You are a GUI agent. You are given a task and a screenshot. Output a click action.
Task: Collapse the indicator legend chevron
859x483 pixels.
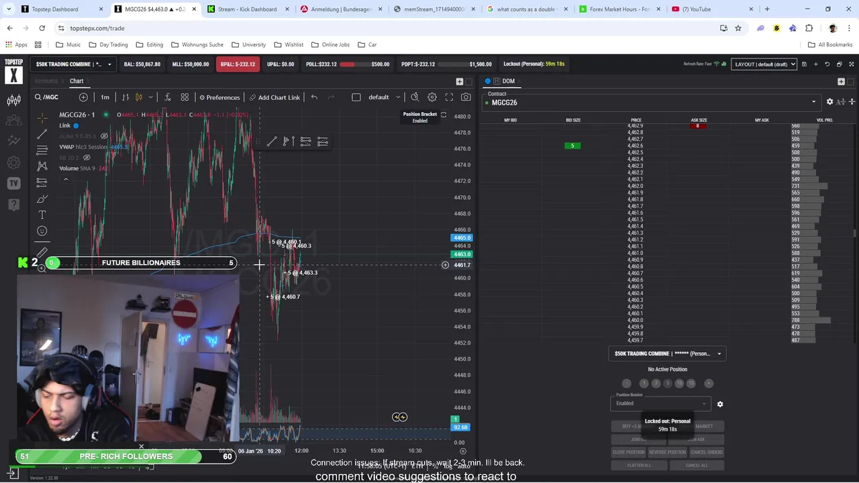click(x=66, y=179)
